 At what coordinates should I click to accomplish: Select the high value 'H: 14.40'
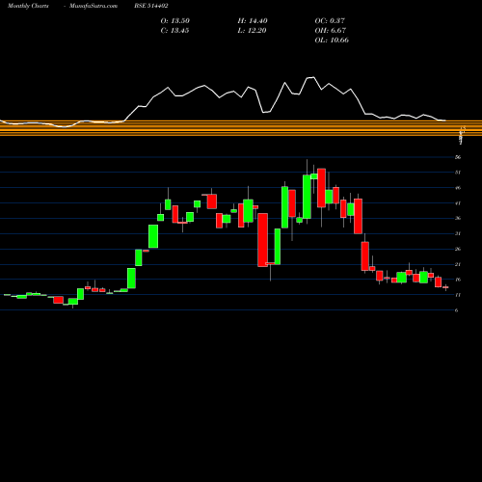[253, 21]
